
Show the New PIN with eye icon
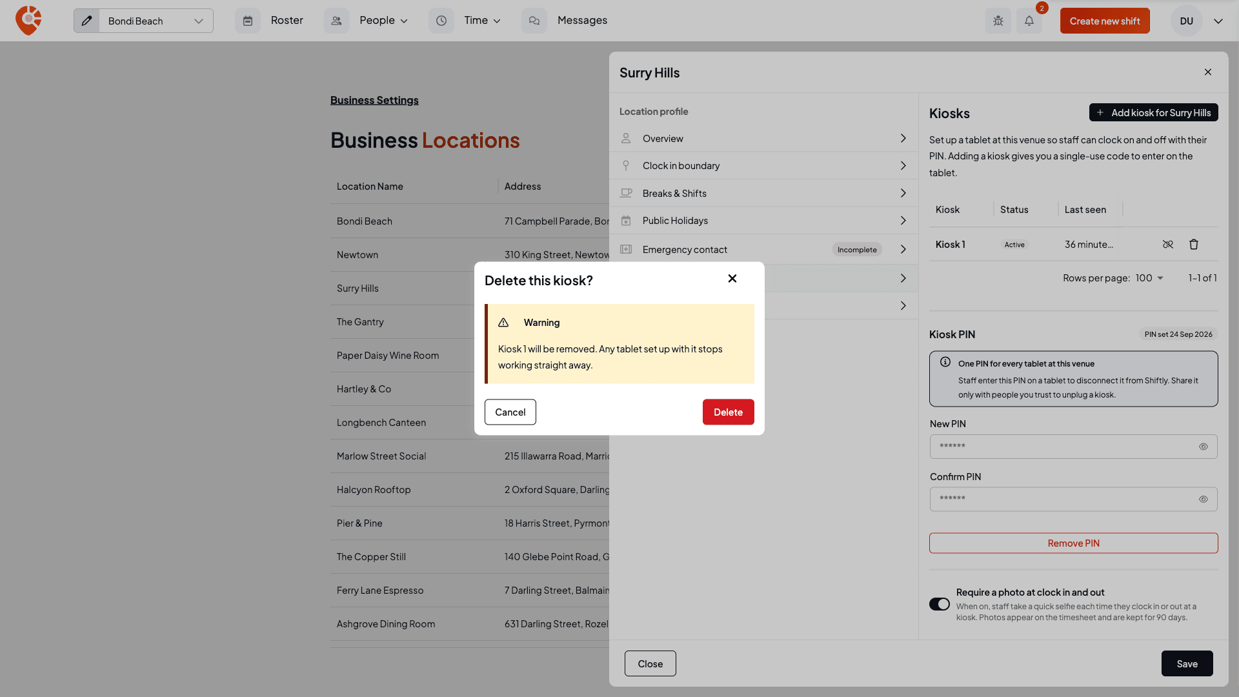click(x=1204, y=447)
